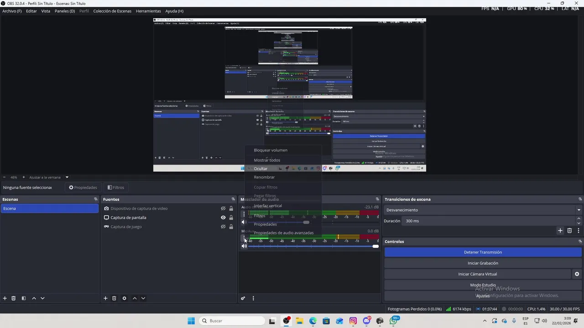
Task: Open Mic/Aux three-dot options button
Action: coord(244,237)
